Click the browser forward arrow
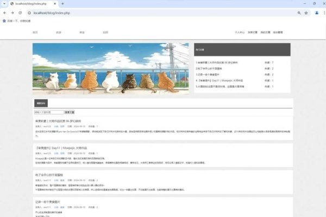The height and width of the screenshot is (217, 326). coord(12,12)
